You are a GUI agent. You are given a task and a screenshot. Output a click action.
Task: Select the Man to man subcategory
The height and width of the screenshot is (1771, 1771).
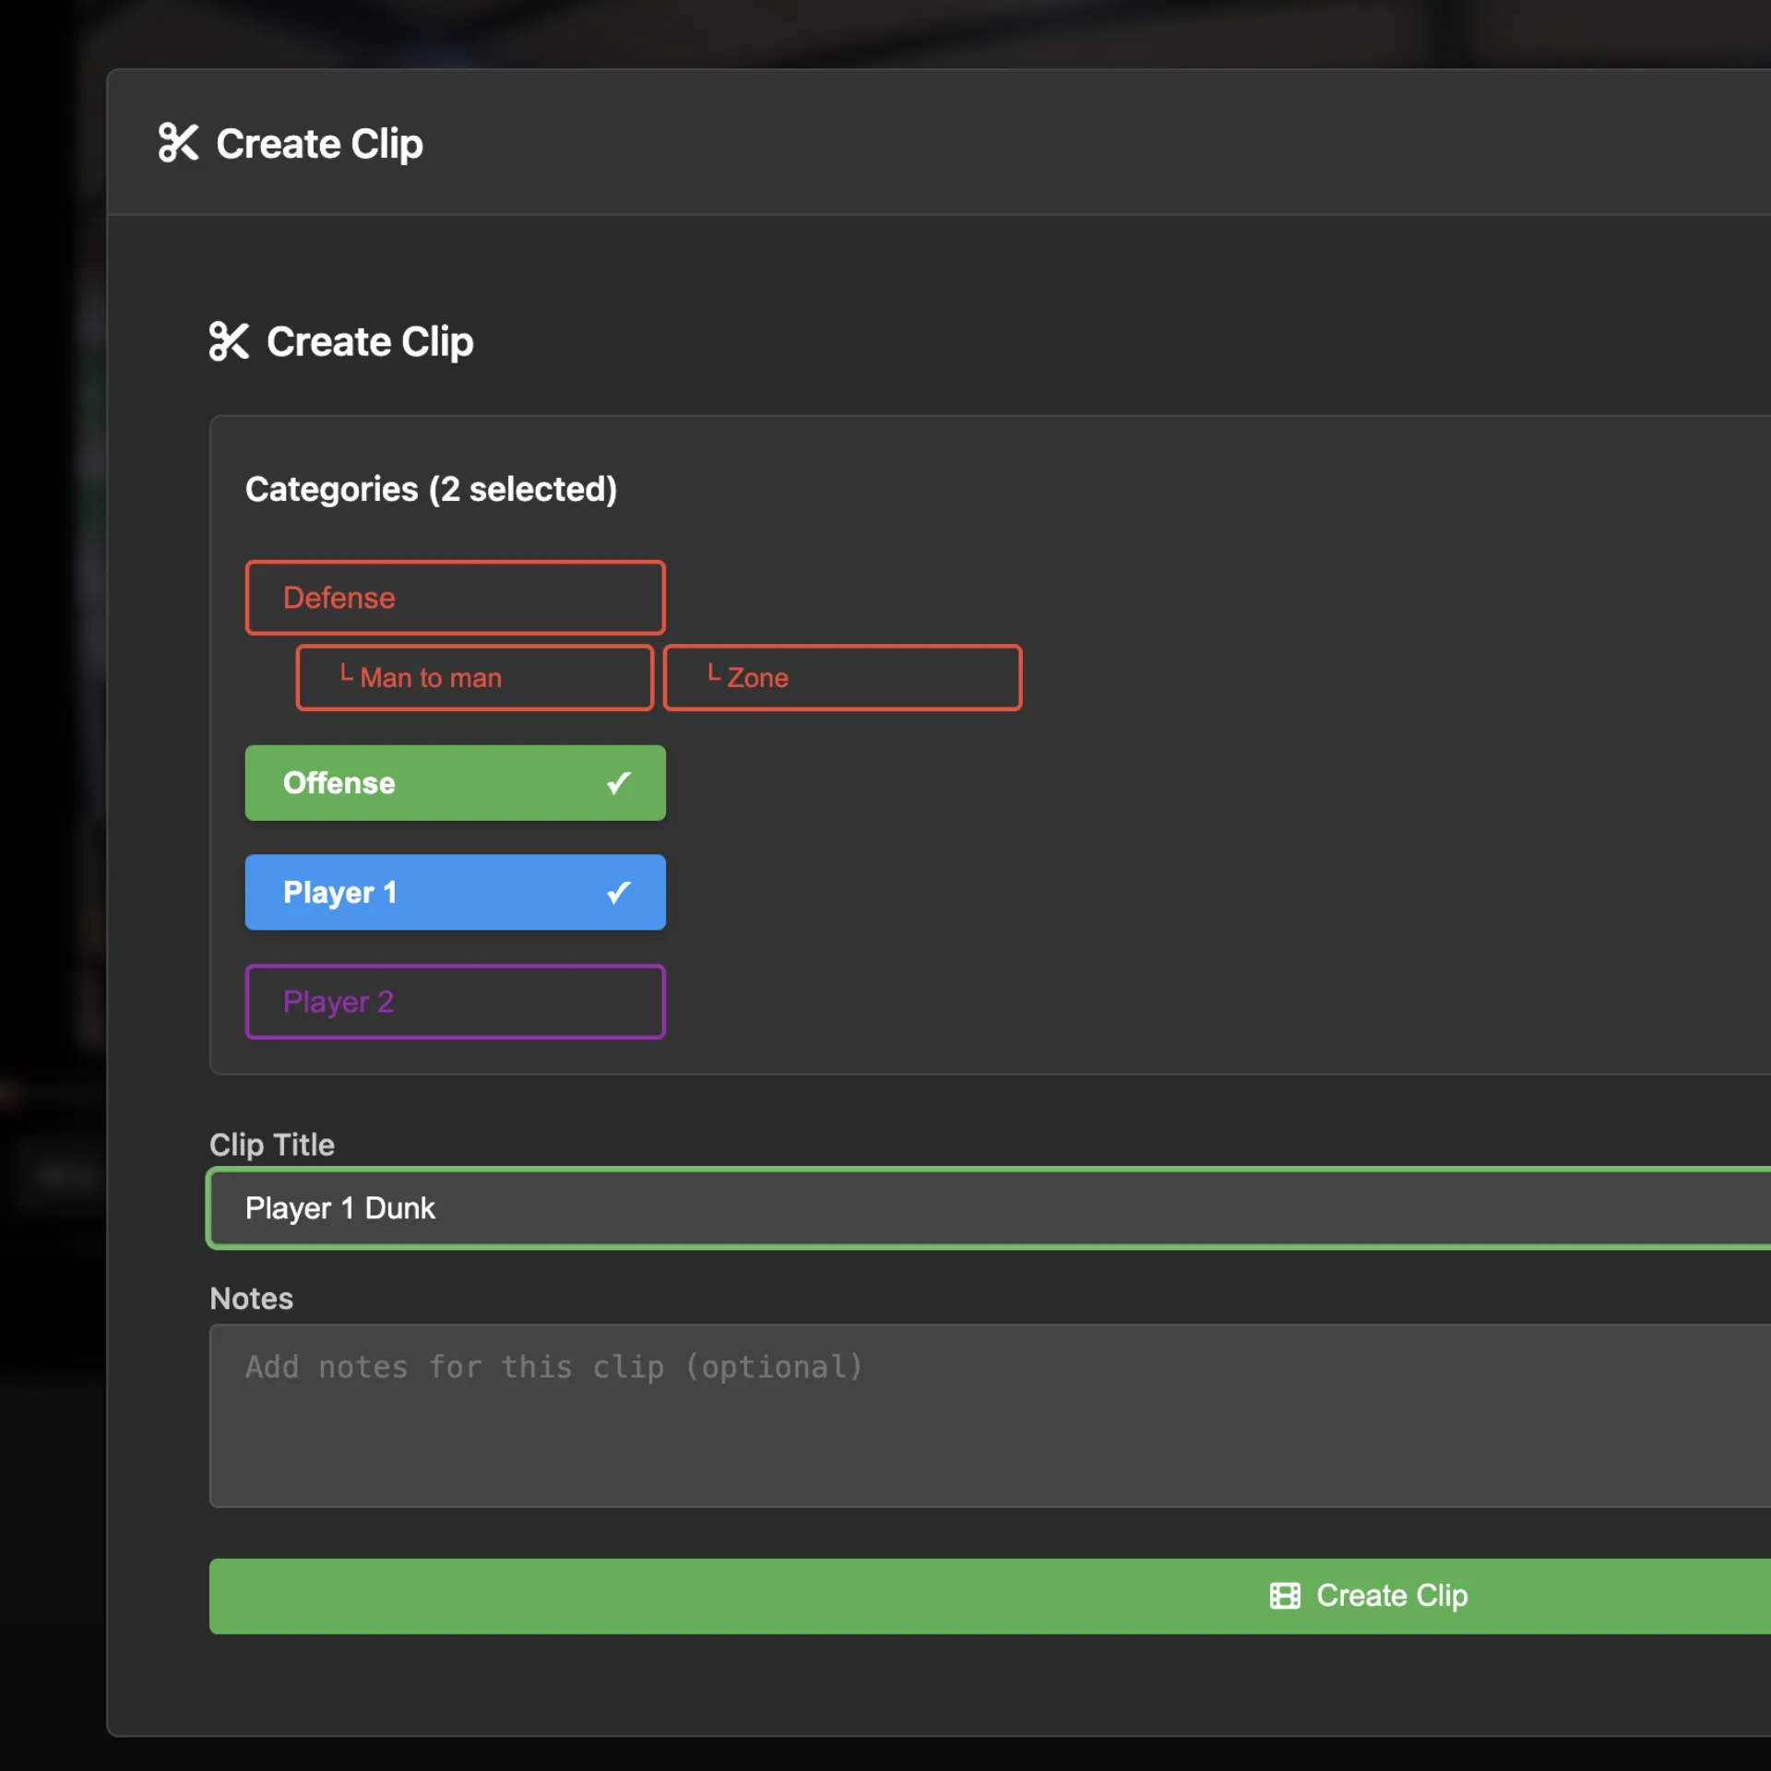pos(473,677)
